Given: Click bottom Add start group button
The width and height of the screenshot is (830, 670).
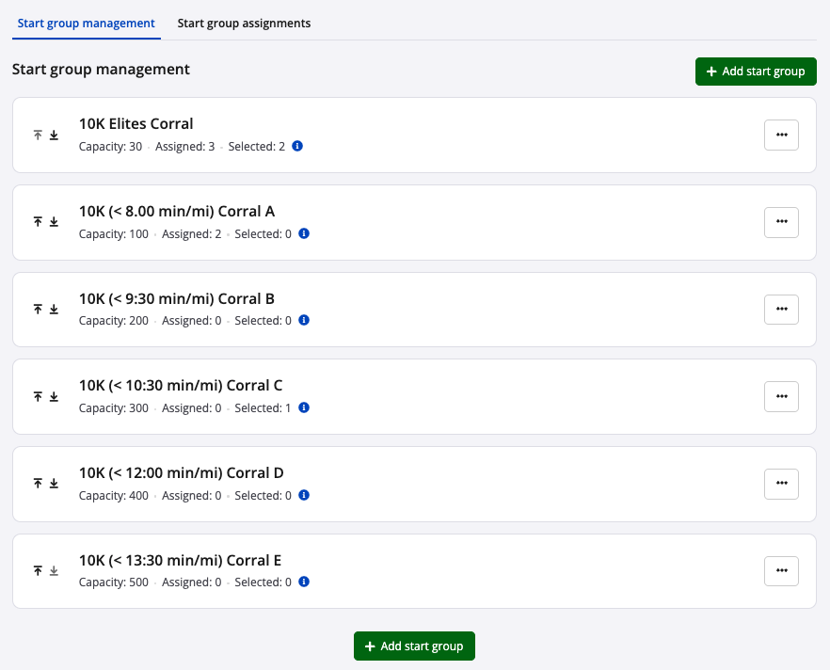Looking at the screenshot, I should pyautogui.click(x=414, y=646).
